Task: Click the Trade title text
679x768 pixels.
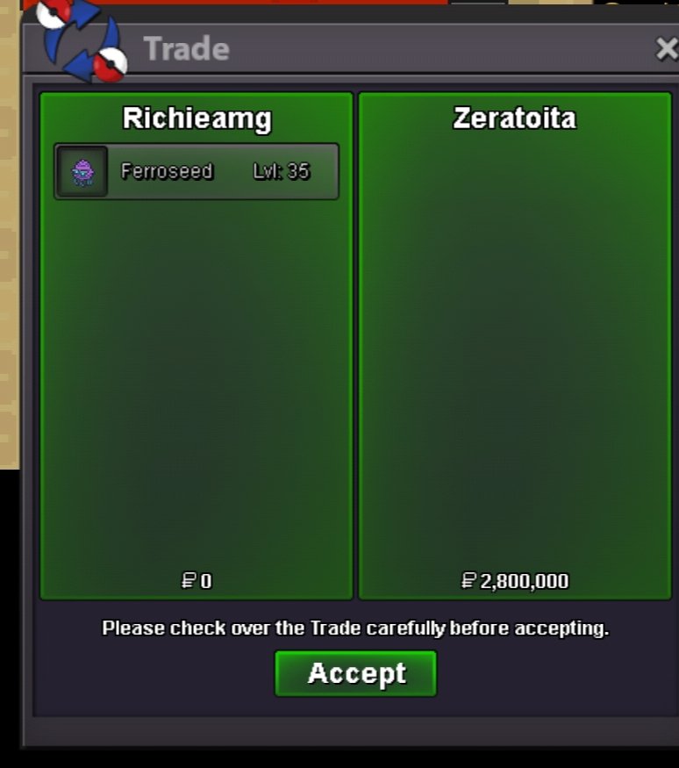Action: point(186,48)
